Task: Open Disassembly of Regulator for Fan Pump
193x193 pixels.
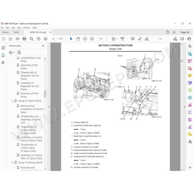Action: [30, 76]
